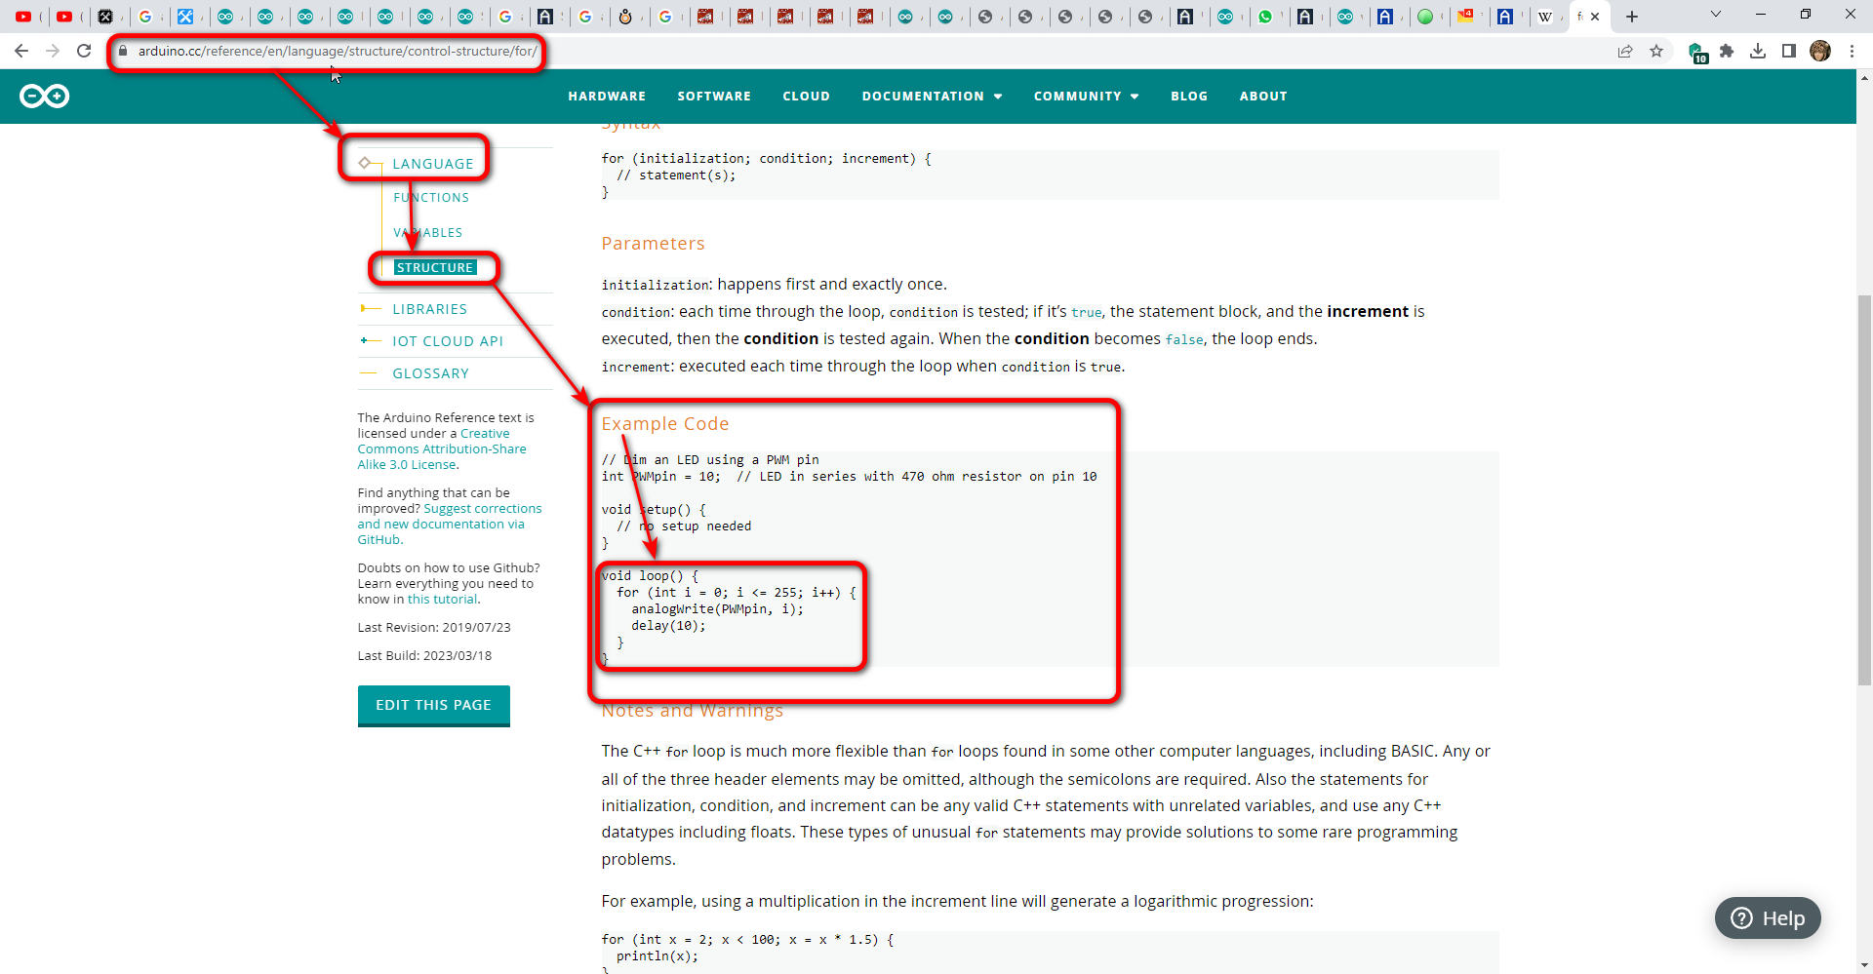Image resolution: width=1873 pixels, height=974 pixels.
Task: Click the Parameters heading
Action: coord(653,244)
